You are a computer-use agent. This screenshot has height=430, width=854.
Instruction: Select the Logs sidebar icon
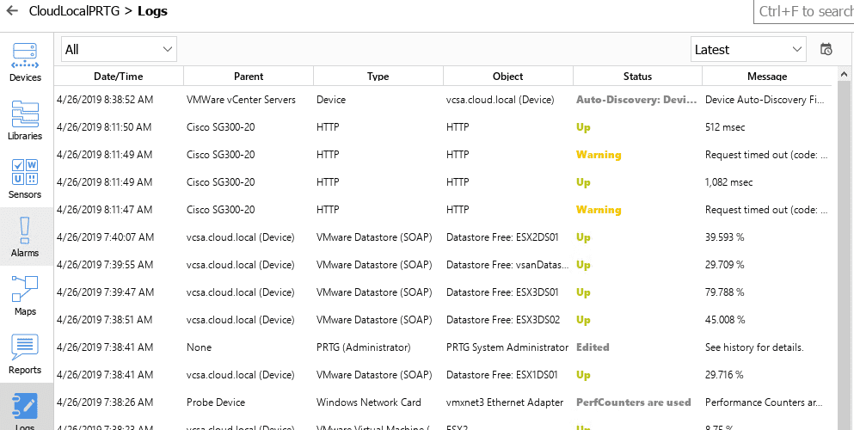(25, 409)
